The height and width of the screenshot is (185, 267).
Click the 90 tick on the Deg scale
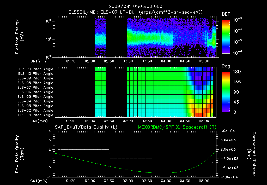pyautogui.click(x=236, y=92)
